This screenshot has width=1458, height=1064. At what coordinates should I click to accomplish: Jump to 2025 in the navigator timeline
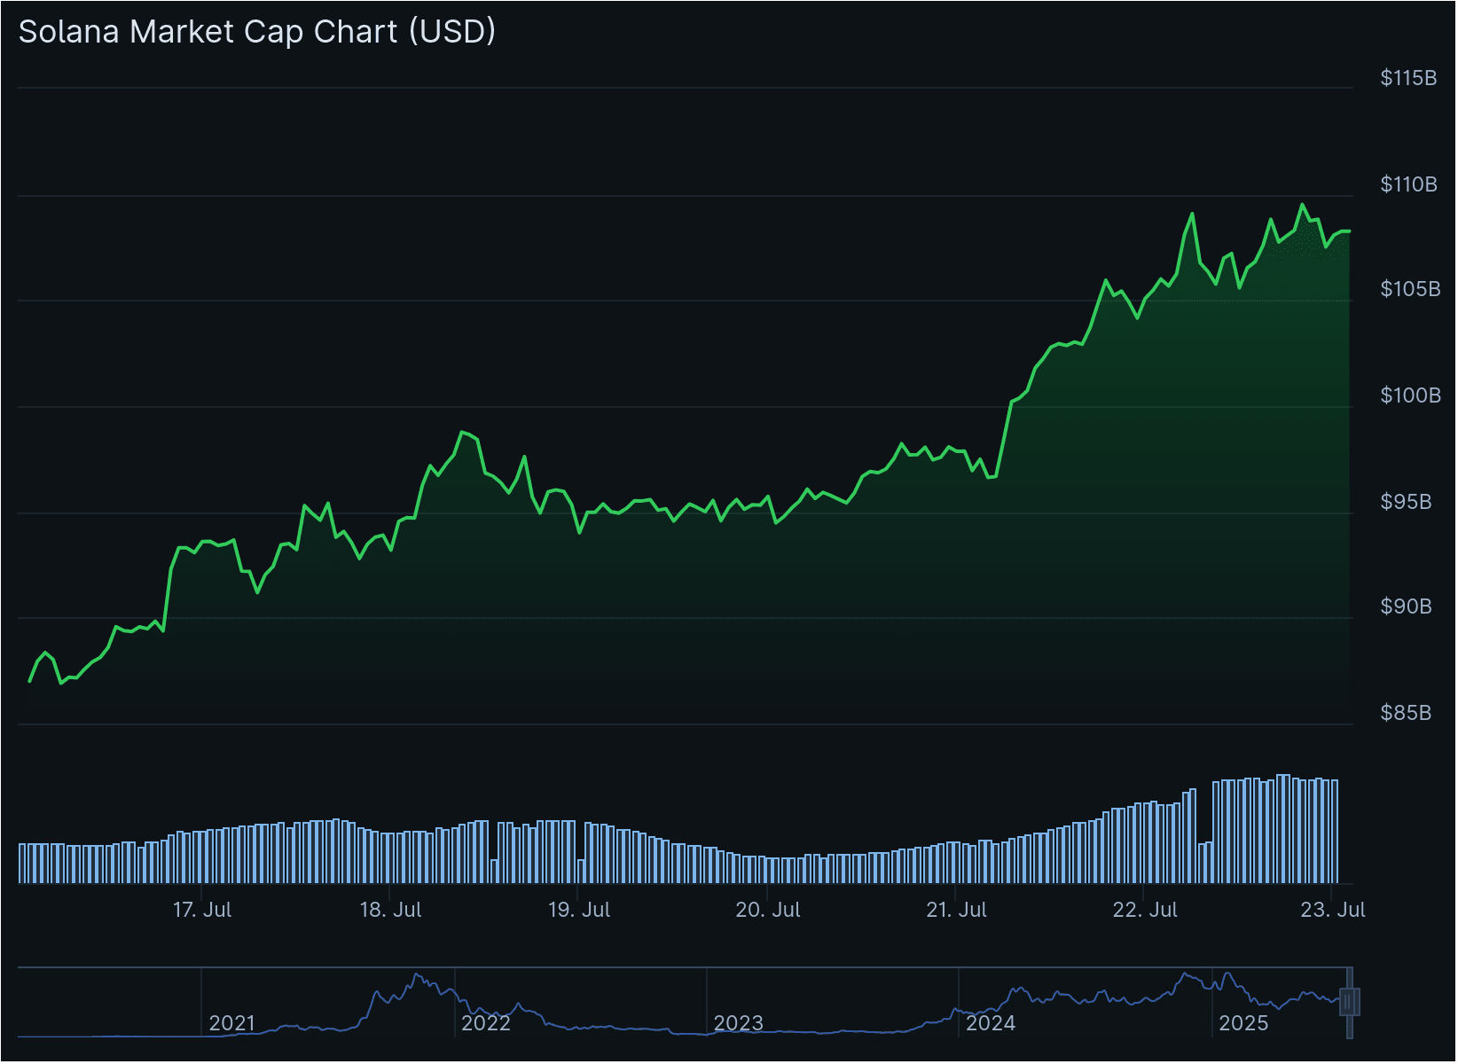click(1244, 1023)
